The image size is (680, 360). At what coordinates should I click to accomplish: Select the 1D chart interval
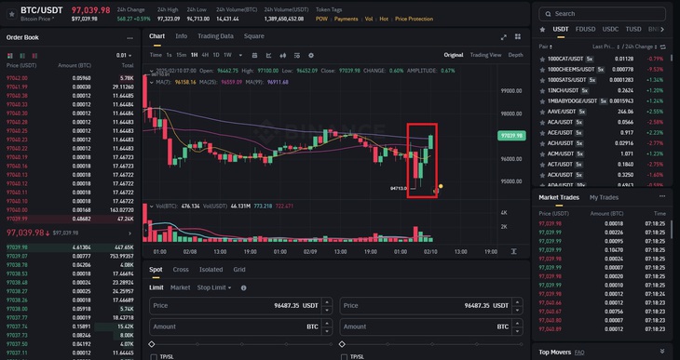coord(215,56)
